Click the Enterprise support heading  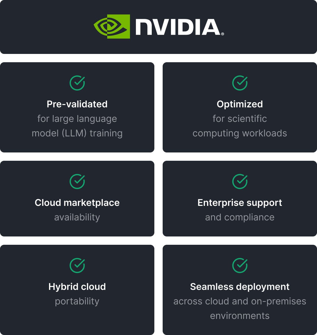point(240,203)
